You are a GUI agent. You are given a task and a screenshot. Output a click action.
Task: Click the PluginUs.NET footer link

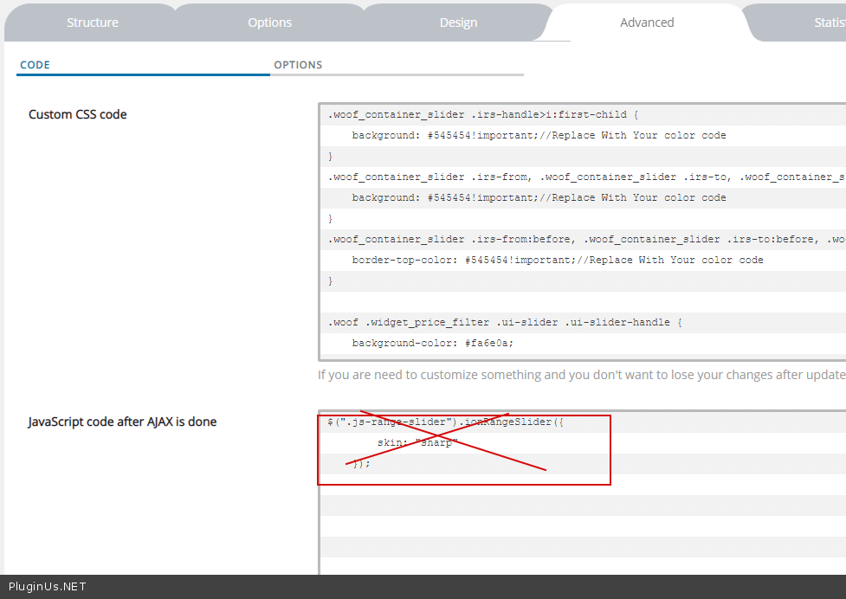[47, 586]
